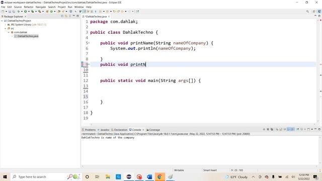
Task: Open Microsoft Word from taskbar
Action: 149,176
